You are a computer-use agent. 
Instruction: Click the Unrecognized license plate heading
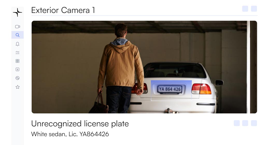(80, 124)
